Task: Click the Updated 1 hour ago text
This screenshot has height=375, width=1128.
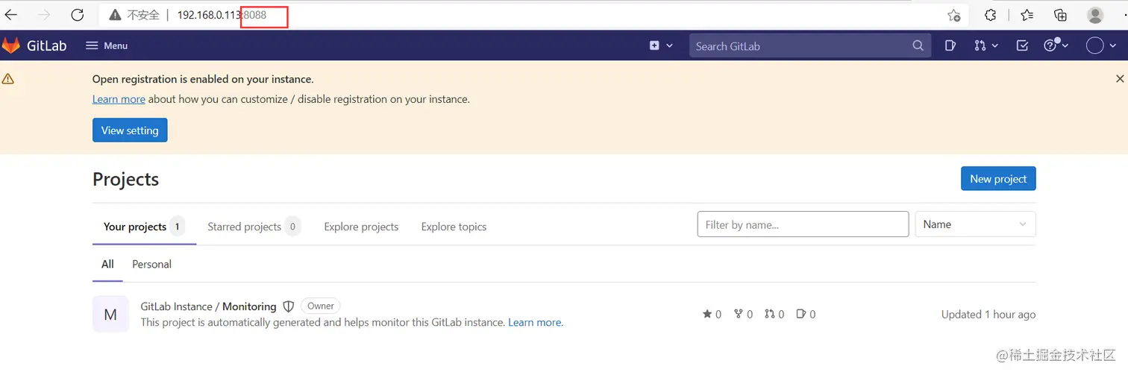Action: pyautogui.click(x=988, y=315)
